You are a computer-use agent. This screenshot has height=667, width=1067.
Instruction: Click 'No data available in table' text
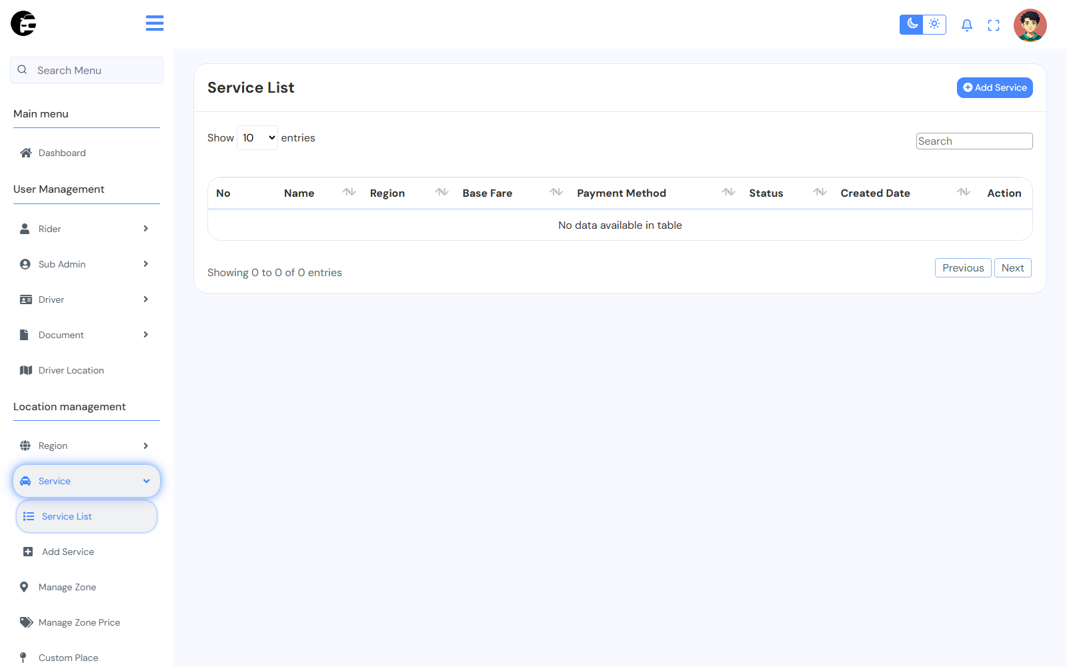click(620, 225)
